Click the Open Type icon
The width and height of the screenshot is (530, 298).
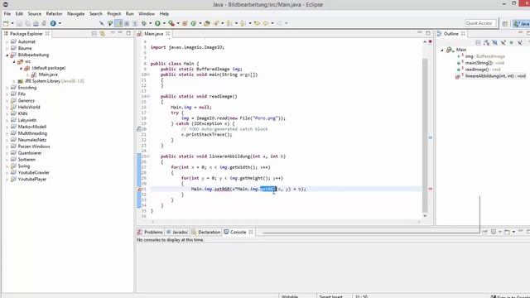click(207, 23)
